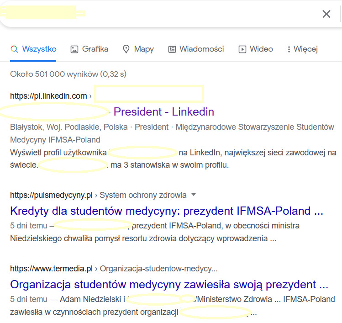This screenshot has width=342, height=323.
Task: Click the three-dot icon beside Więcej
Action: (289, 49)
